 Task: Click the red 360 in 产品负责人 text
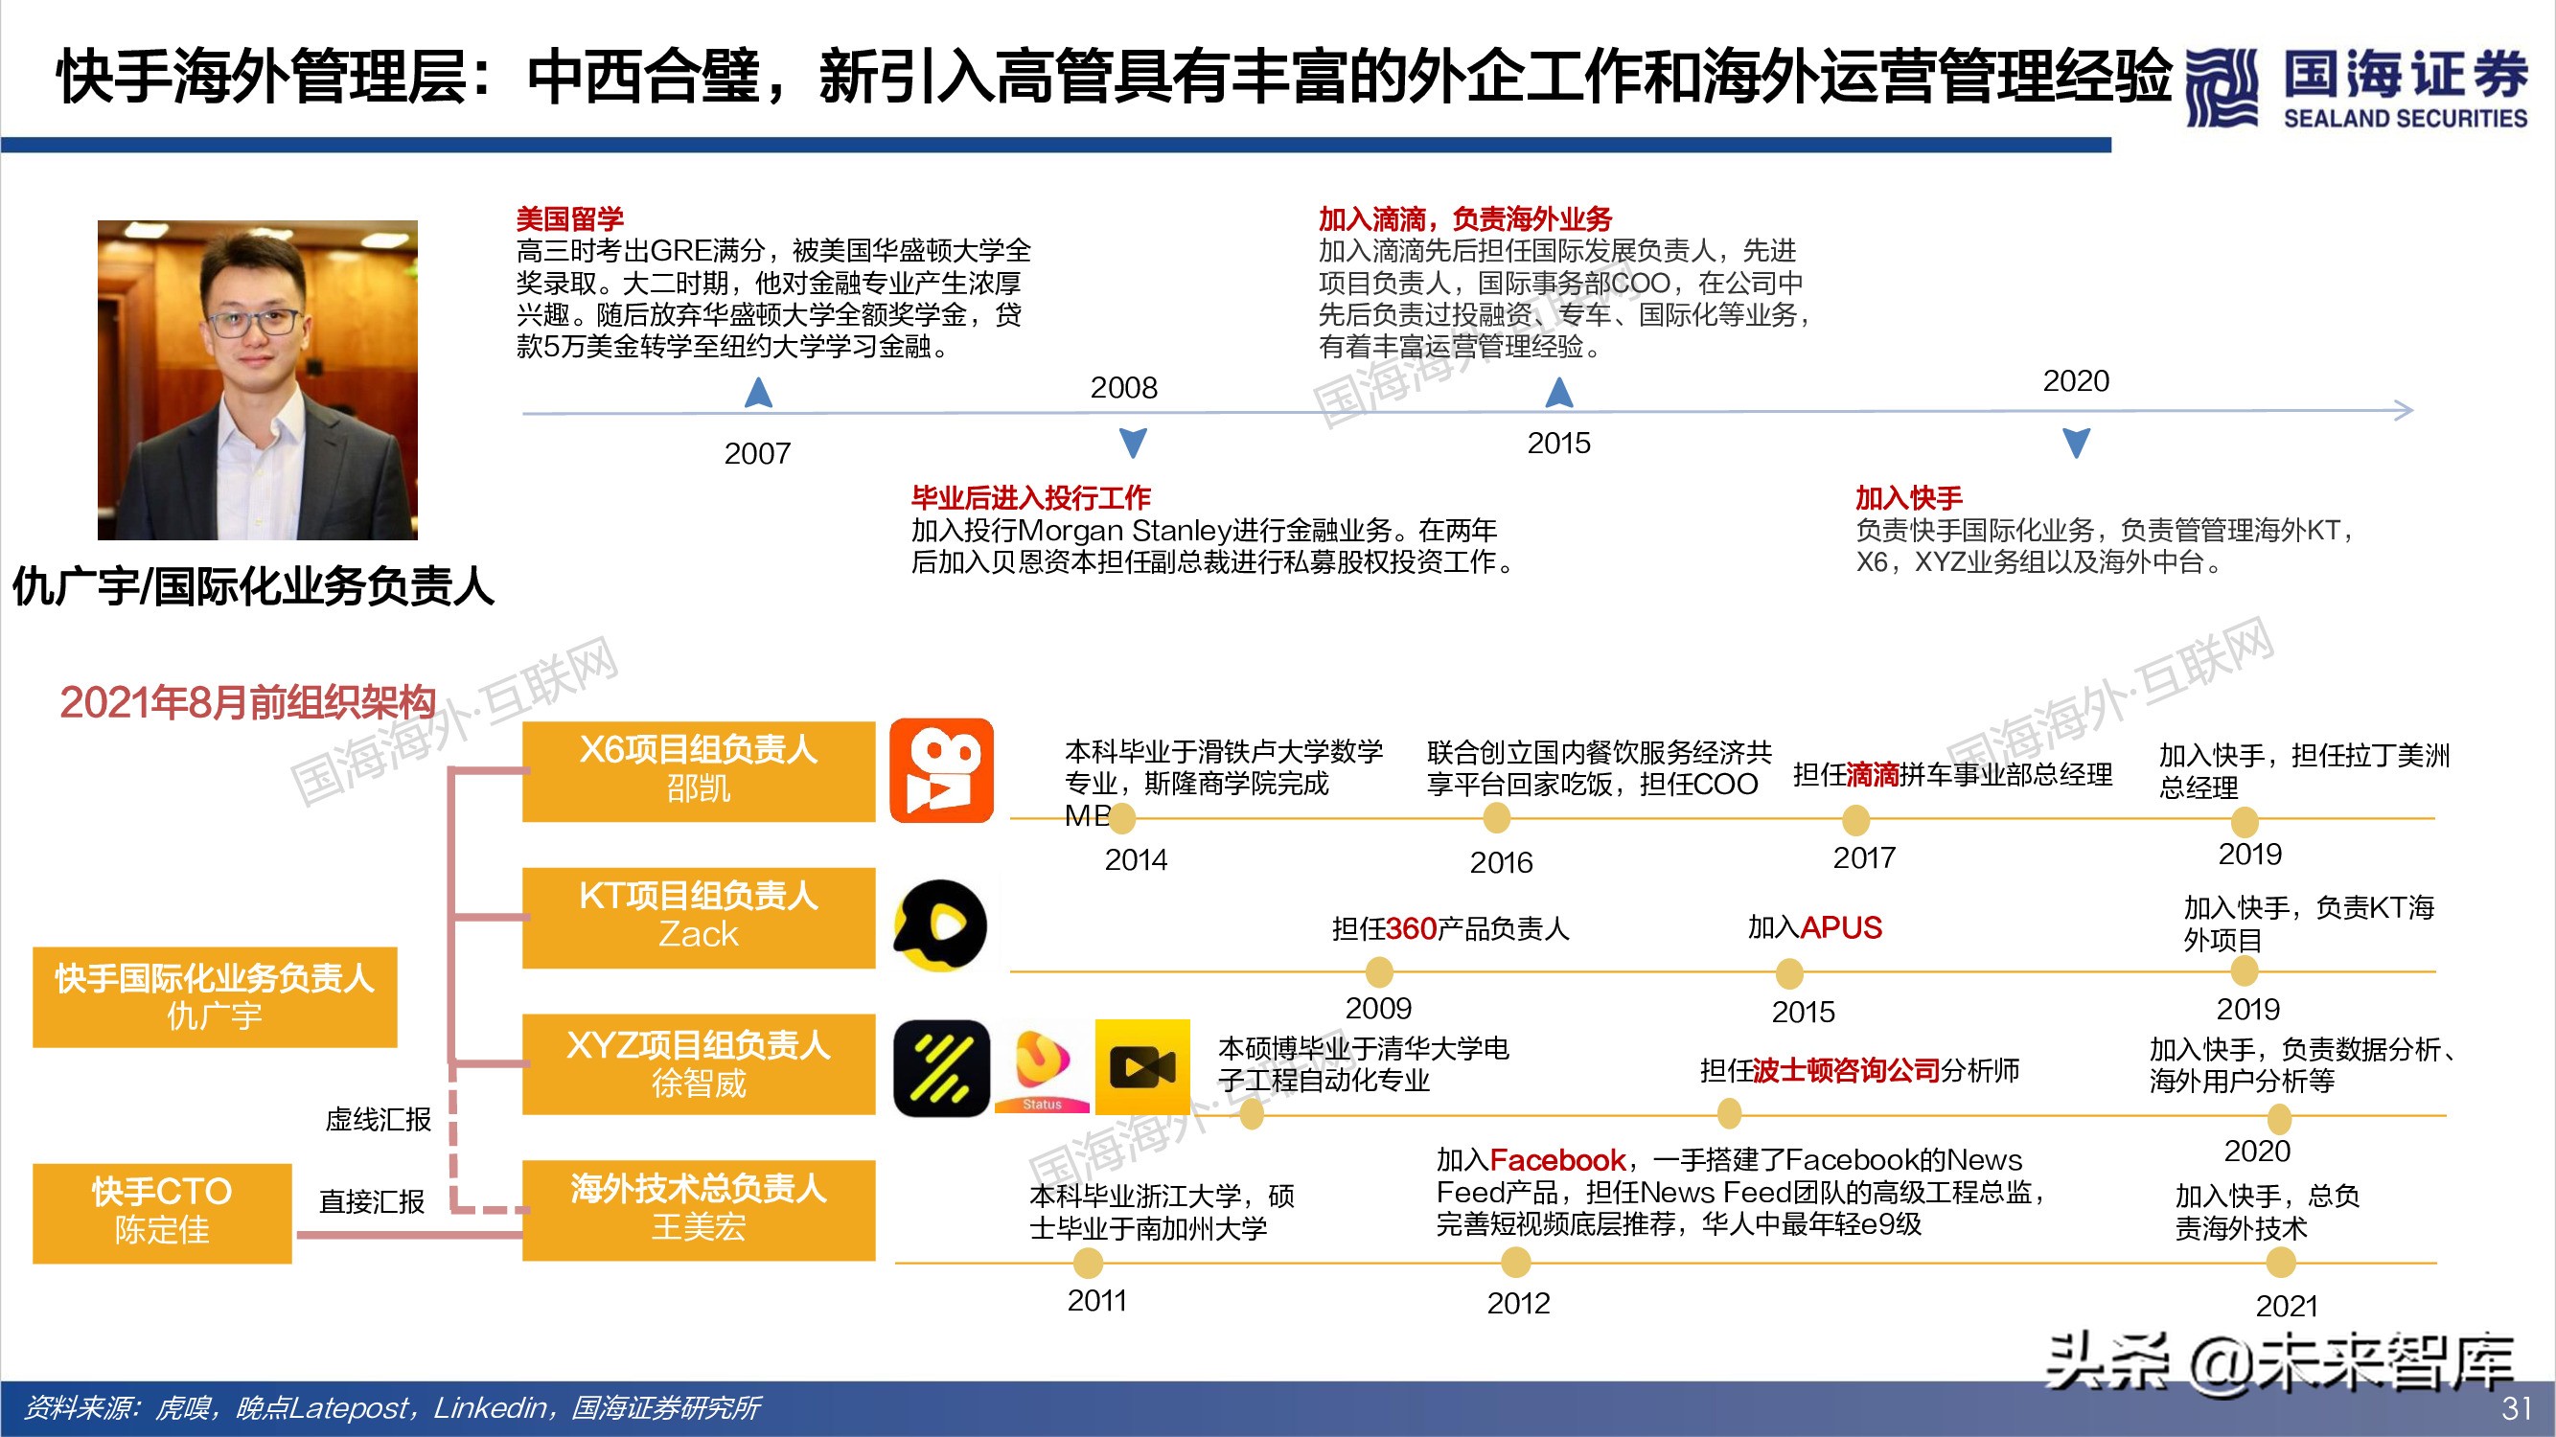point(1411,928)
